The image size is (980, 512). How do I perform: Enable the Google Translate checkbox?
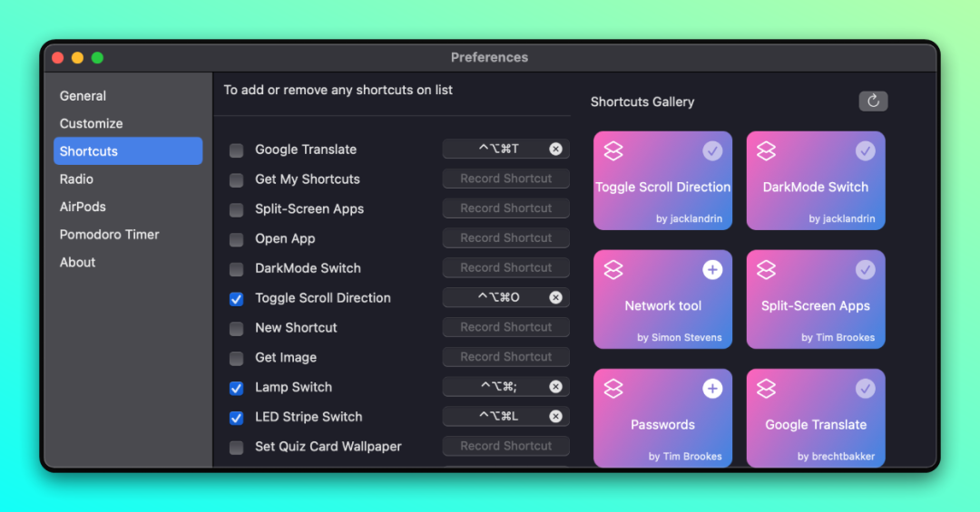coord(236,150)
